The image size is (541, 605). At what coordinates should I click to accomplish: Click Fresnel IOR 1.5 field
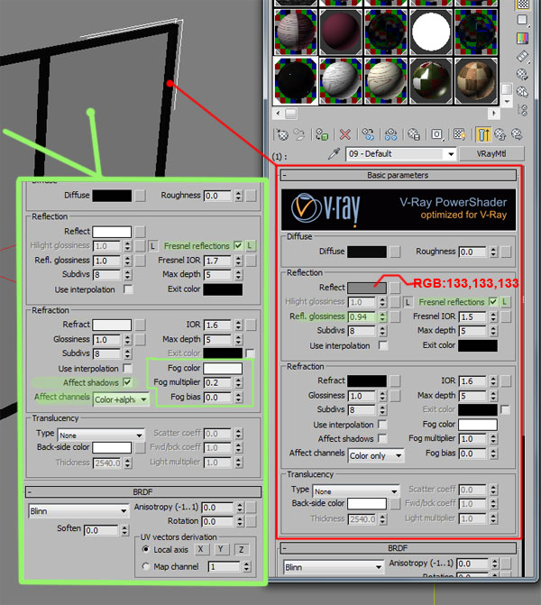[472, 317]
